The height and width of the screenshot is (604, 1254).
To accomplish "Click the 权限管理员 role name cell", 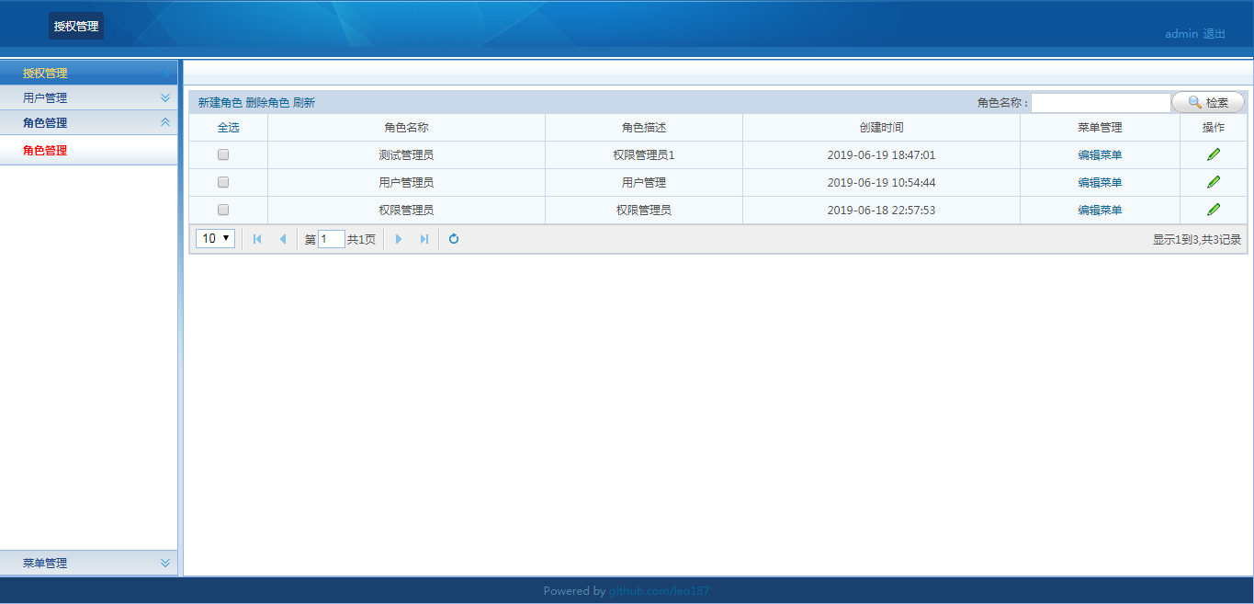I will (406, 211).
